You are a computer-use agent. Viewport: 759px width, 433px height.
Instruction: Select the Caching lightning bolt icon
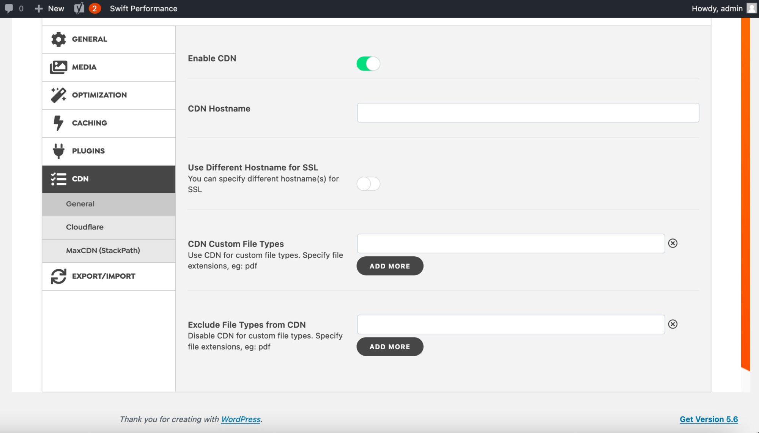pyautogui.click(x=58, y=123)
